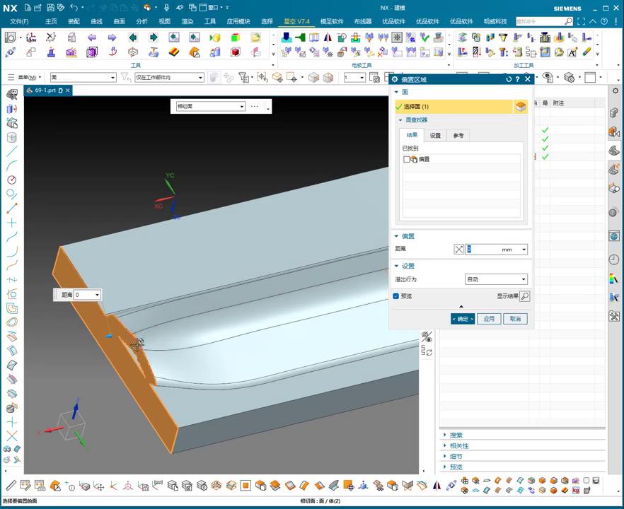
Task: Open the 相切面 face rule dropdown
Action: pyautogui.click(x=210, y=106)
